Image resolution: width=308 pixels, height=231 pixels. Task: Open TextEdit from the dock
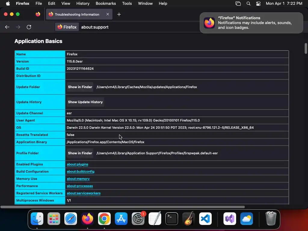click(x=155, y=219)
